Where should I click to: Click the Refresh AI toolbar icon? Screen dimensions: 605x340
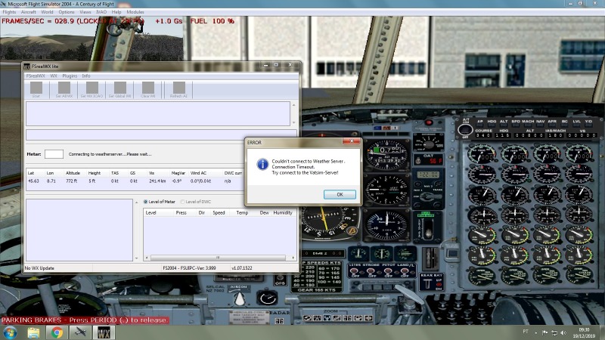[x=178, y=88]
